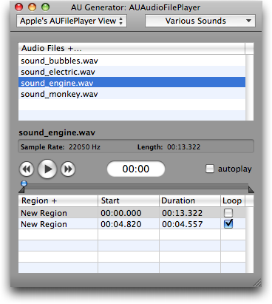Select the region starting at 00:04.820
This screenshot has height=304, width=272.
(132, 224)
